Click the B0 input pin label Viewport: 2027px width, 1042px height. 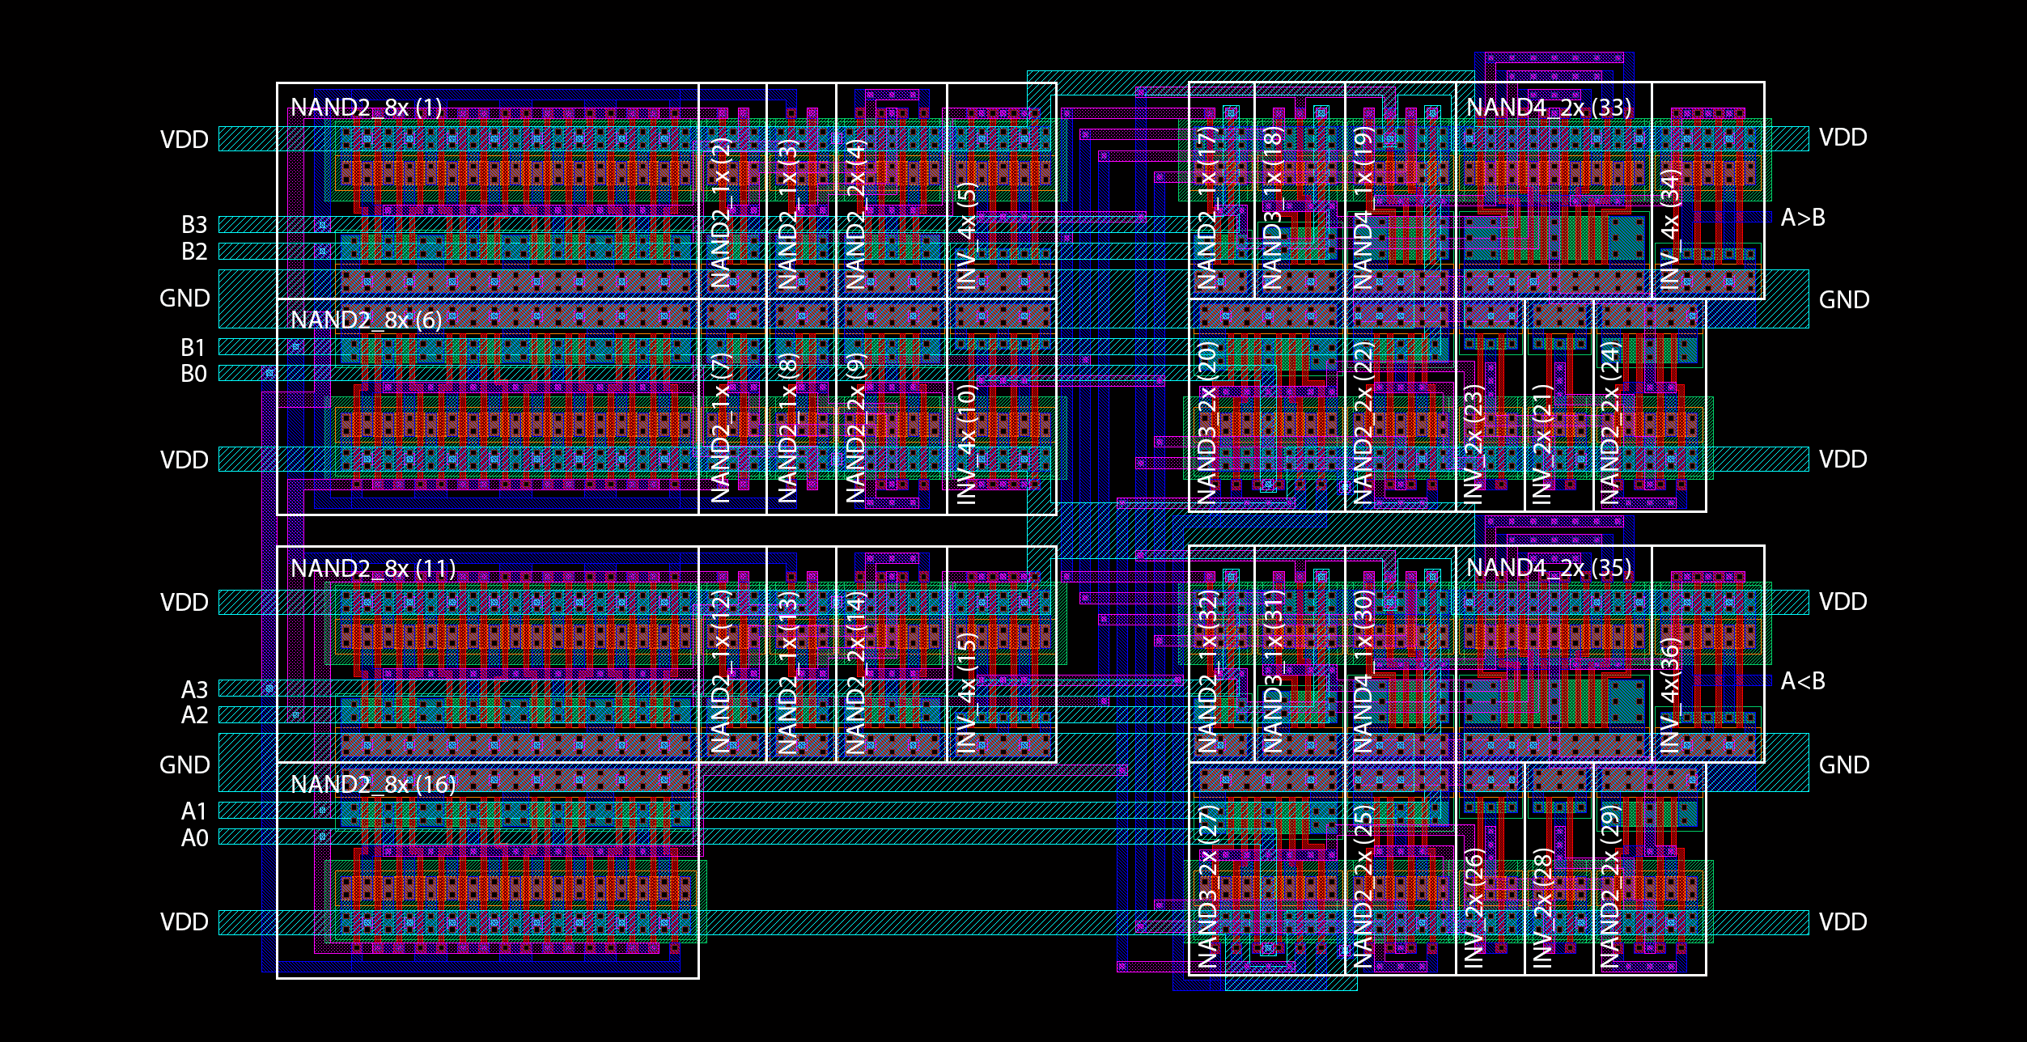pos(193,374)
